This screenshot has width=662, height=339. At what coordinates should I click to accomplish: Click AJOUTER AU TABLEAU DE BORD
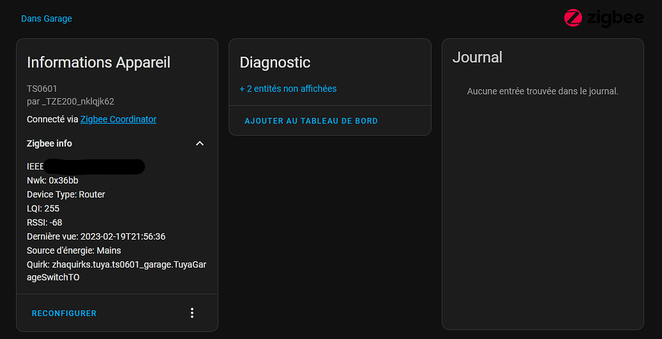(311, 121)
